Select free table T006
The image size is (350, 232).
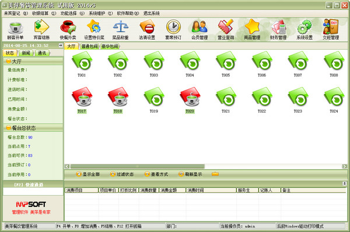(x=262, y=64)
